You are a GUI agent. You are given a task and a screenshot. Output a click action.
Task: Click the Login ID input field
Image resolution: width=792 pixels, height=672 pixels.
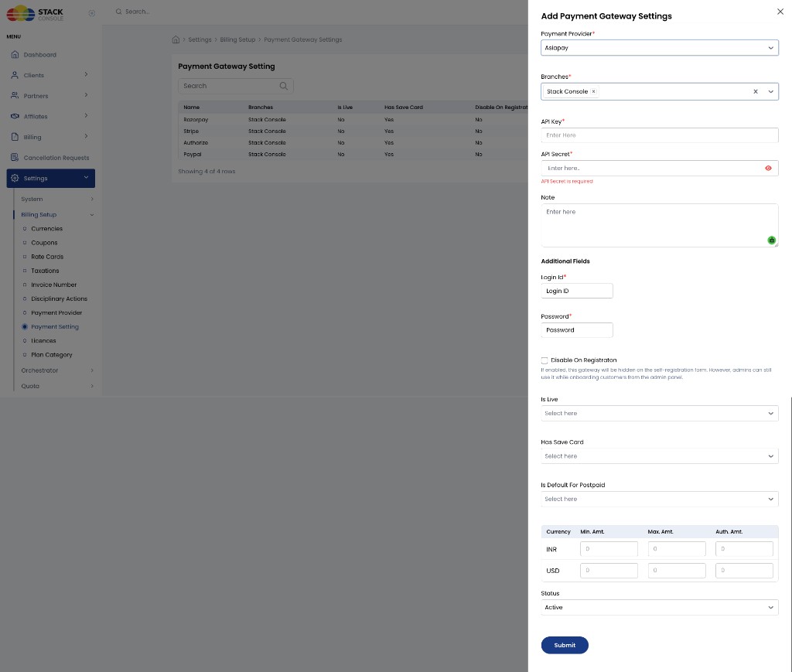click(577, 291)
